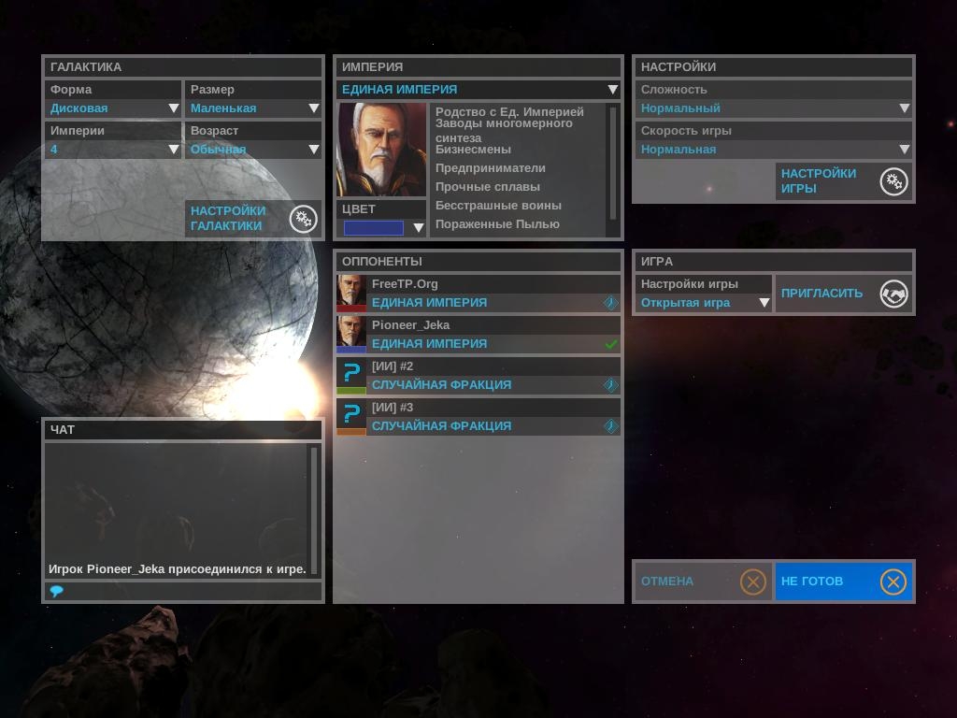Click Pioneer_Jeka green ready checkmark
The image size is (957, 718).
tap(611, 344)
